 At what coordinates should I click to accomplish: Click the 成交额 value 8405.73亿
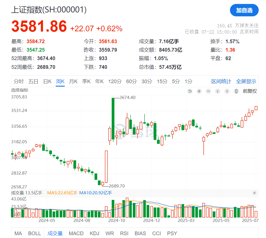(171, 50)
